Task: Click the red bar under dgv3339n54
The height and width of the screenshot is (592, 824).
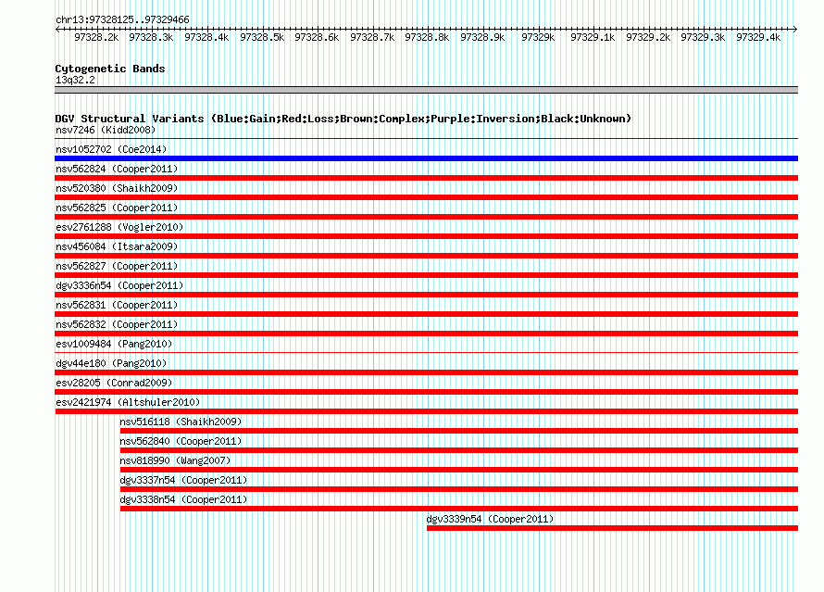Action: [x=612, y=528]
